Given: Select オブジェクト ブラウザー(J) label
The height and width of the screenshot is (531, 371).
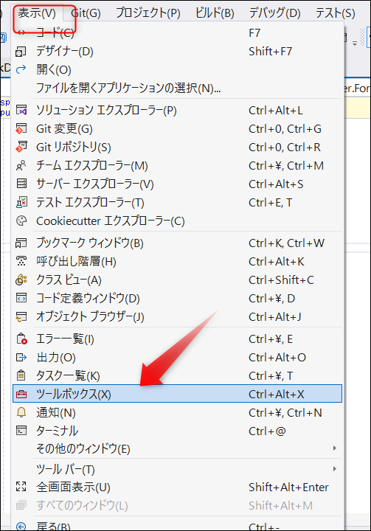Looking at the screenshot, I should coord(90,317).
